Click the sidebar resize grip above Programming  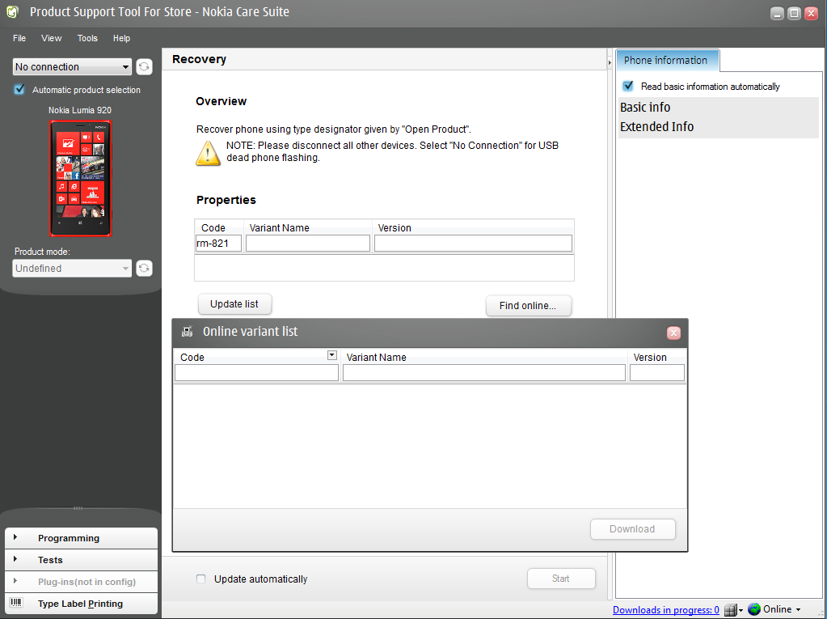click(78, 508)
